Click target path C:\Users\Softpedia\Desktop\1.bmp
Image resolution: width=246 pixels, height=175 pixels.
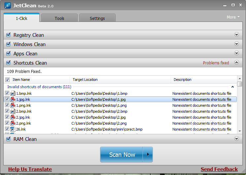(99, 93)
